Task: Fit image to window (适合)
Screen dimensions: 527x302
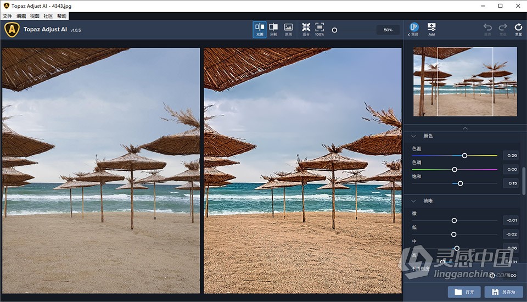Action: point(306,30)
